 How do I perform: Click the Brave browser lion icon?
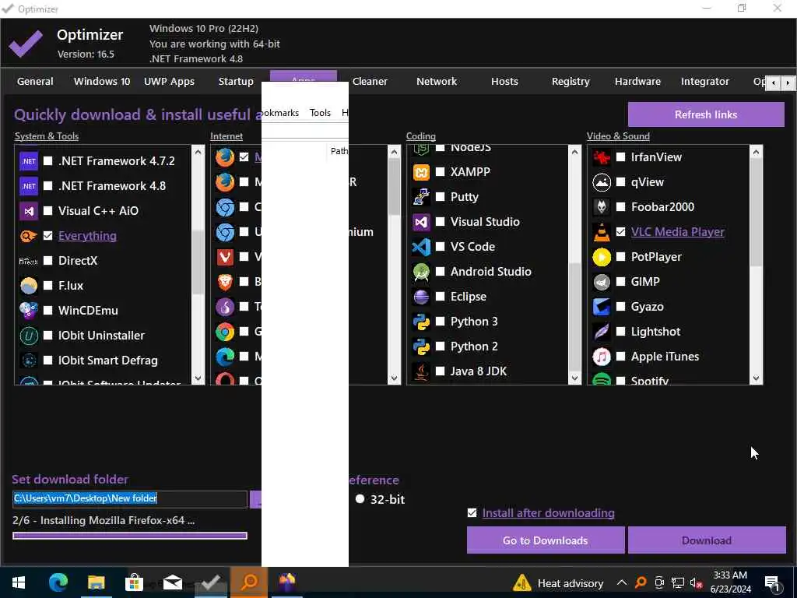click(225, 282)
